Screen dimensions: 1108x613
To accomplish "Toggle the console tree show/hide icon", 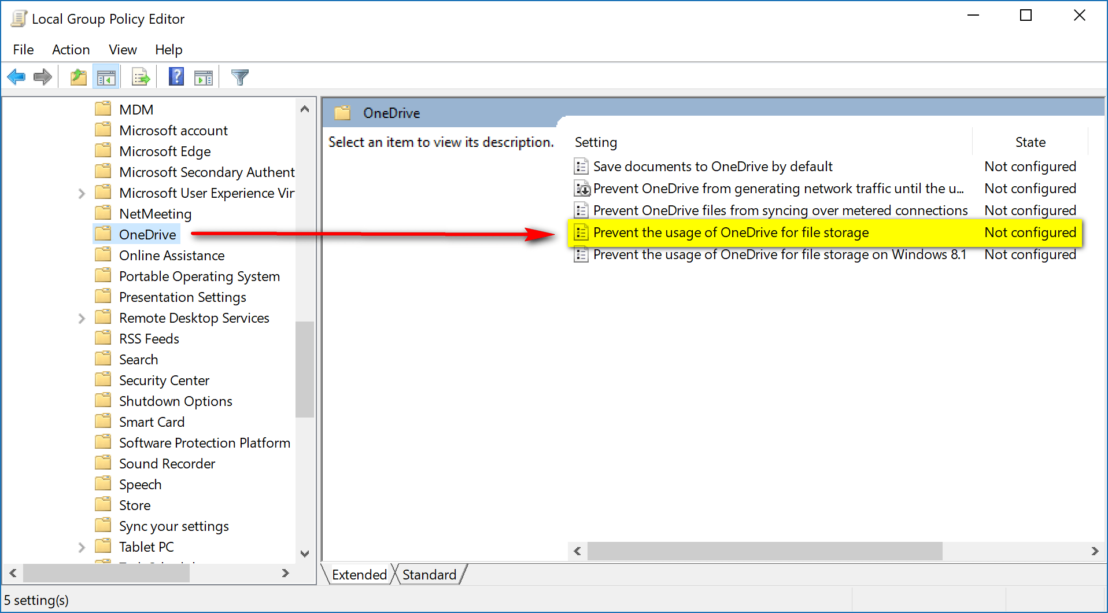I will pyautogui.click(x=106, y=77).
